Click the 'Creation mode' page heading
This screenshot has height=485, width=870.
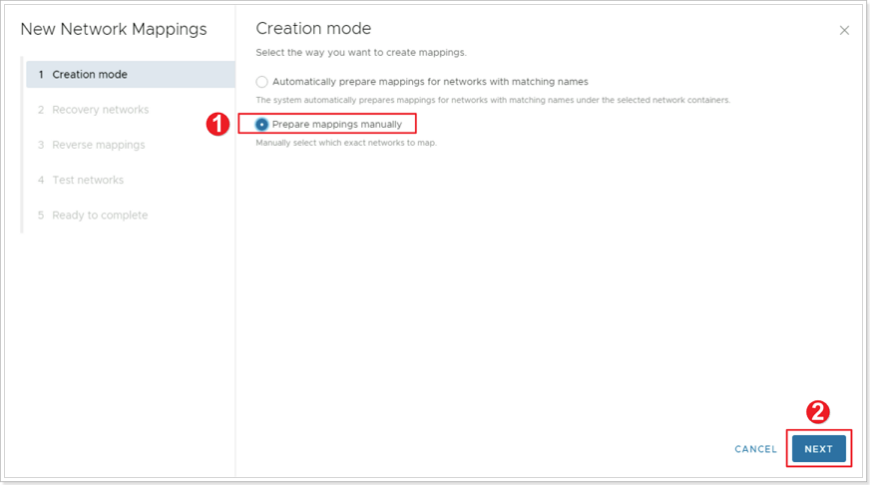[x=313, y=28]
